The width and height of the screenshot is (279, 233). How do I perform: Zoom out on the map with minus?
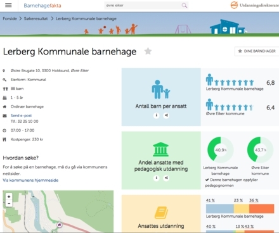(x=9, y=203)
